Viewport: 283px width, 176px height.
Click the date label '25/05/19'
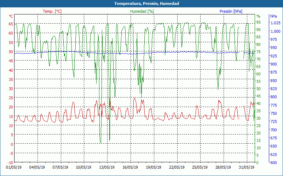click(x=200, y=167)
